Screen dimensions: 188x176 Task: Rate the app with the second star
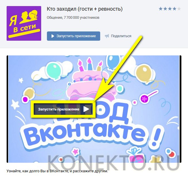[x=165, y=9]
